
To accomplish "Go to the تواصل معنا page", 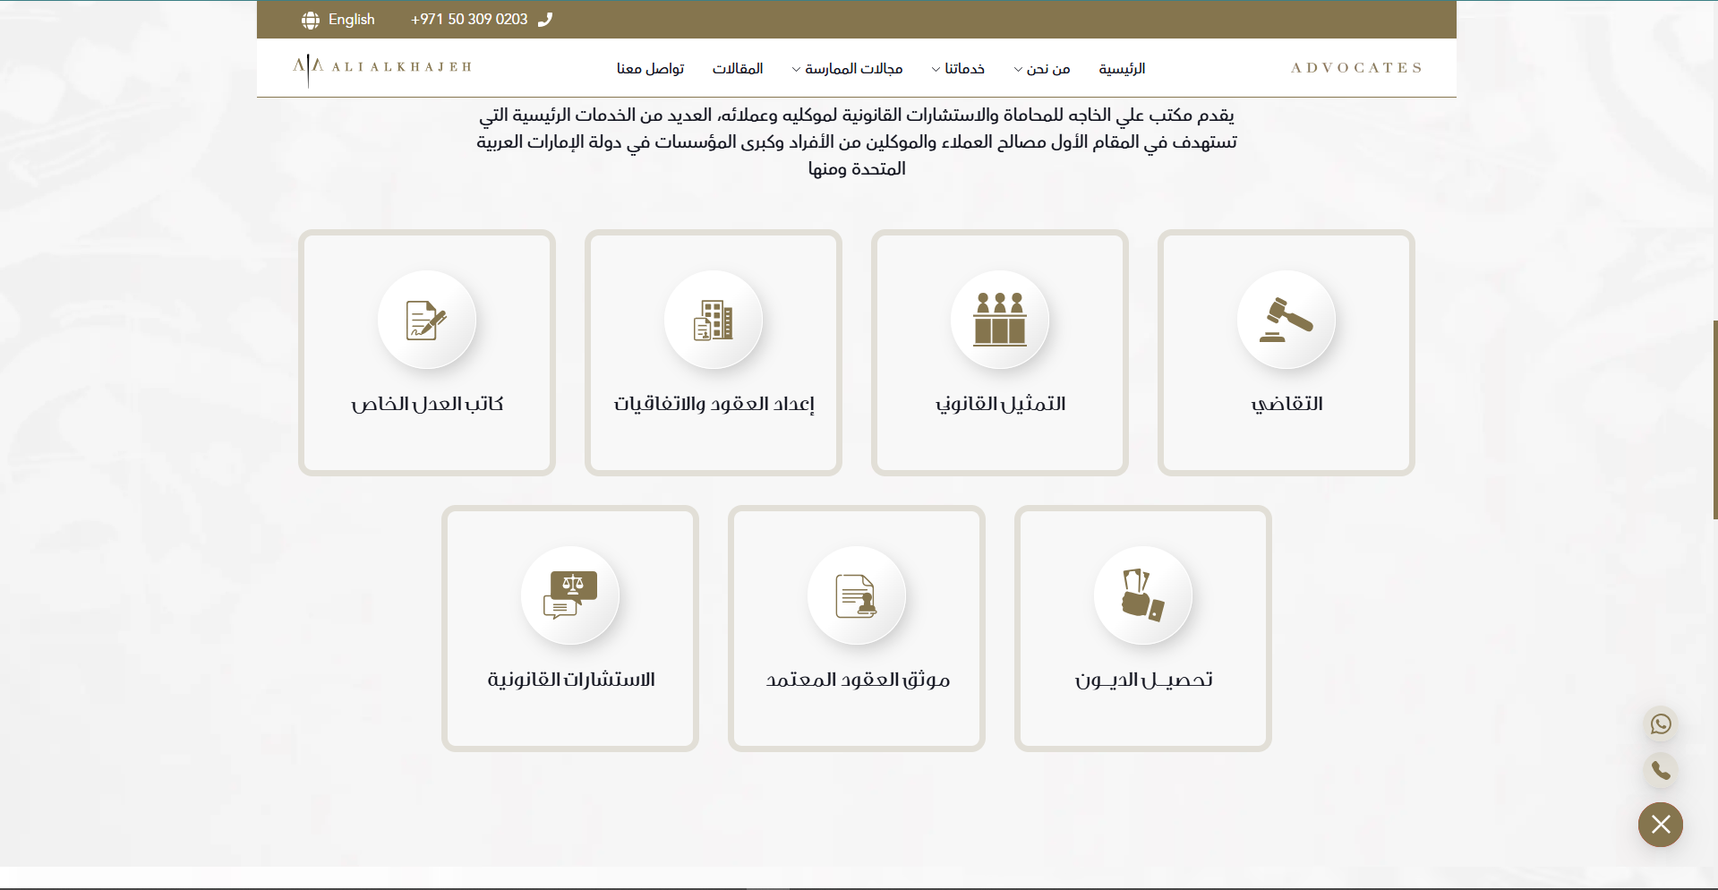I will (x=650, y=69).
